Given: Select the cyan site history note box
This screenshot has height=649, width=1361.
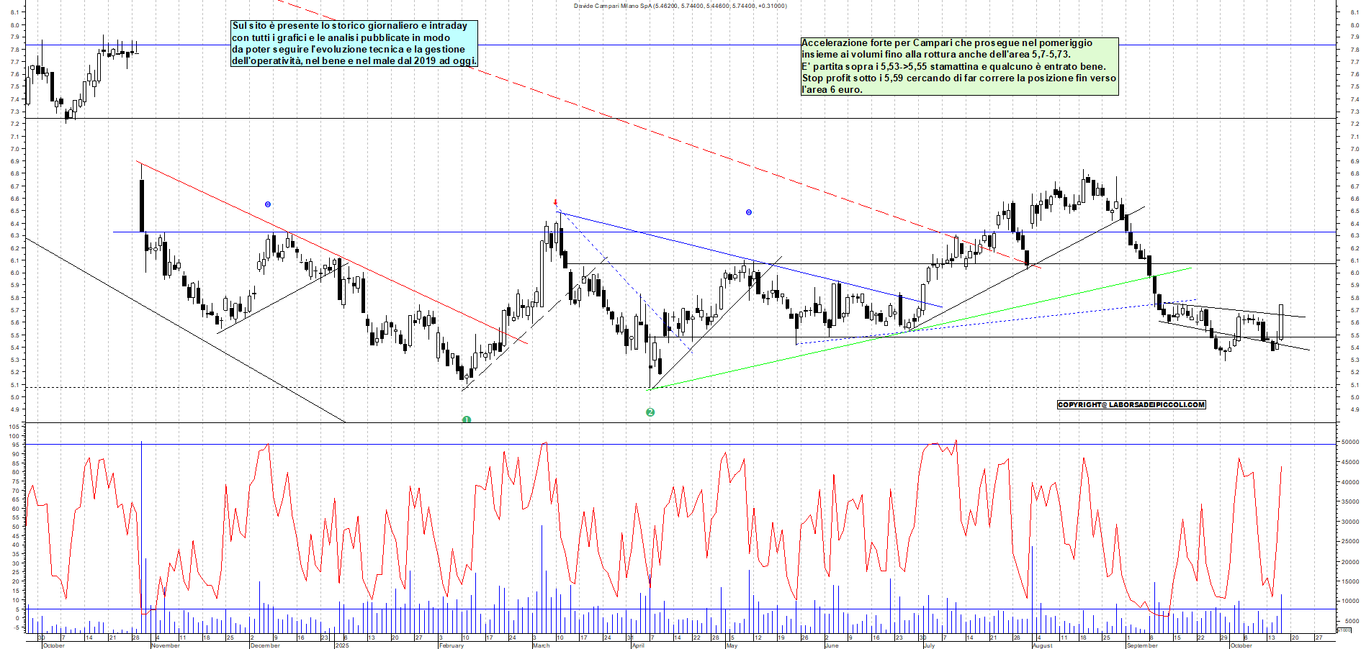Looking at the screenshot, I should tap(354, 43).
